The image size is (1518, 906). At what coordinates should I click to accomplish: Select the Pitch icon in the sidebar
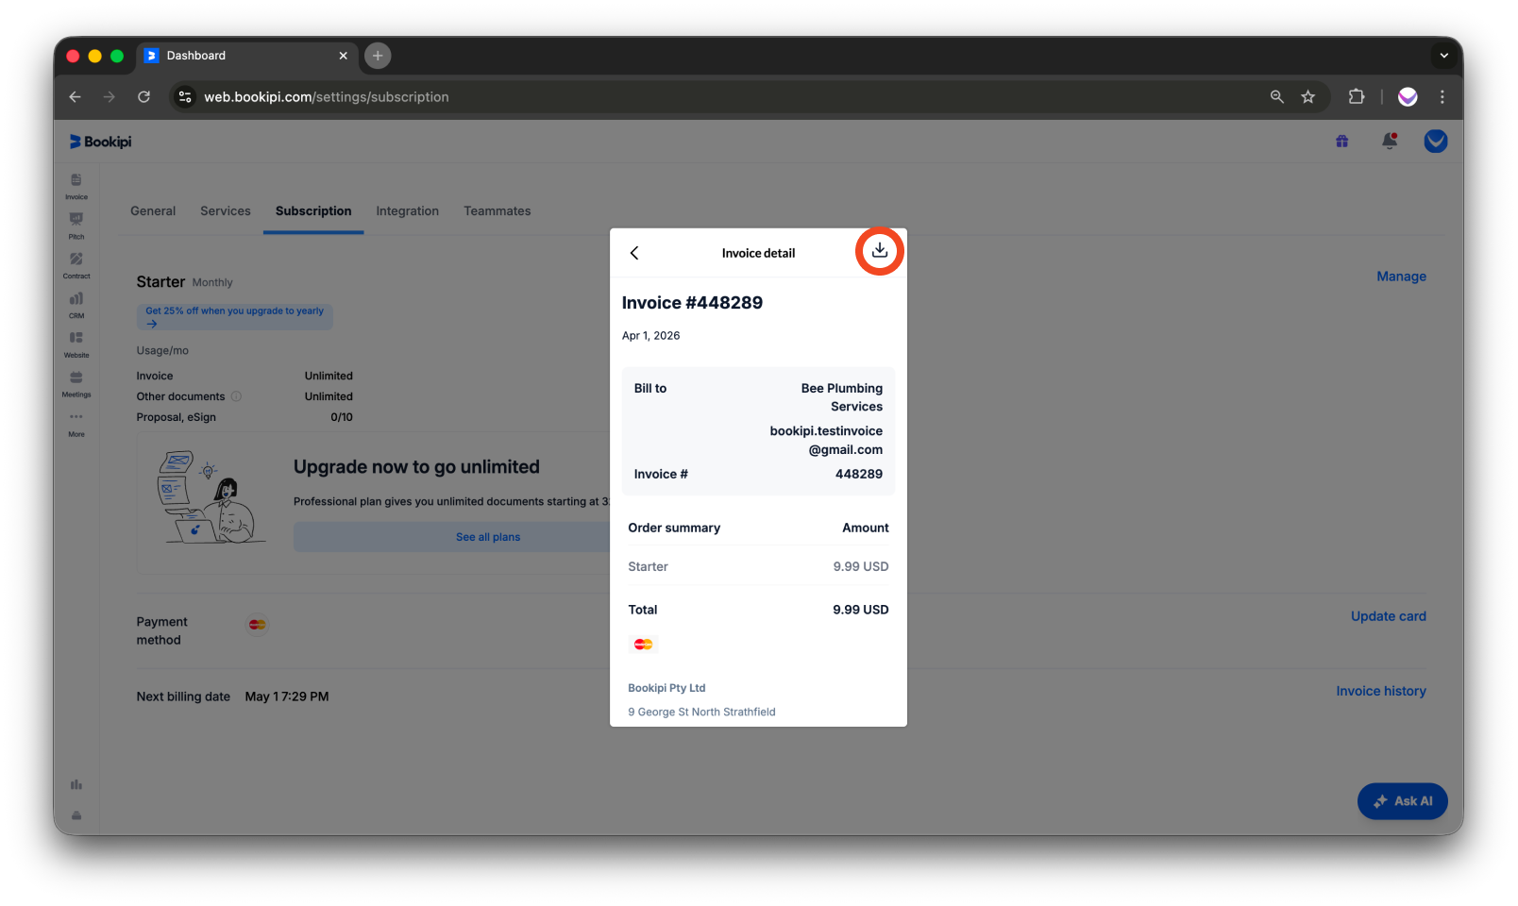coord(76,225)
